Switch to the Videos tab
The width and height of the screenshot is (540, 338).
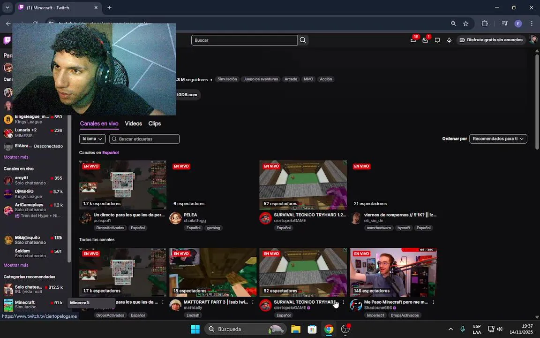(133, 123)
